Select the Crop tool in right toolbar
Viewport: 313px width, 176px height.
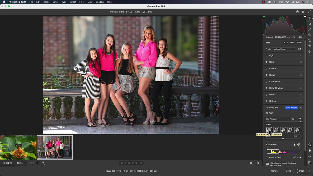[x=310, y=24]
